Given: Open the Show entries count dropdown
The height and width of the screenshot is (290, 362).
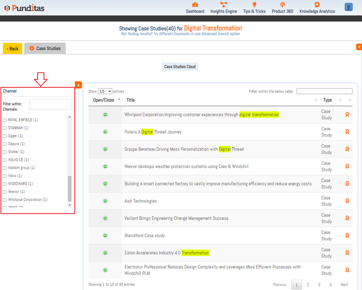Looking at the screenshot, I should click(105, 91).
